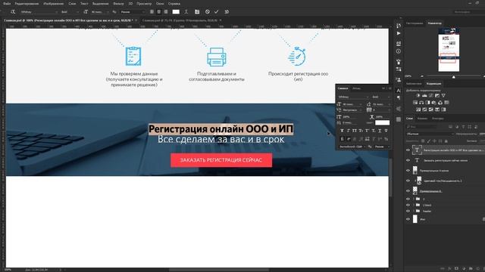
Task: Open the Редактирование menu
Action: (27, 4)
